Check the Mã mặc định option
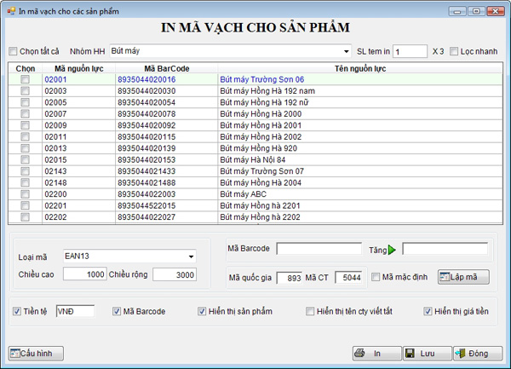 [376, 277]
